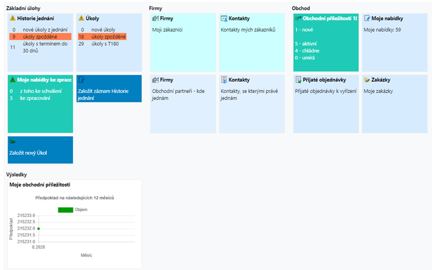Viewport: 432px width, 270px height.
Task: Open the 29 úkoly s T180 row
Action: tap(99, 44)
